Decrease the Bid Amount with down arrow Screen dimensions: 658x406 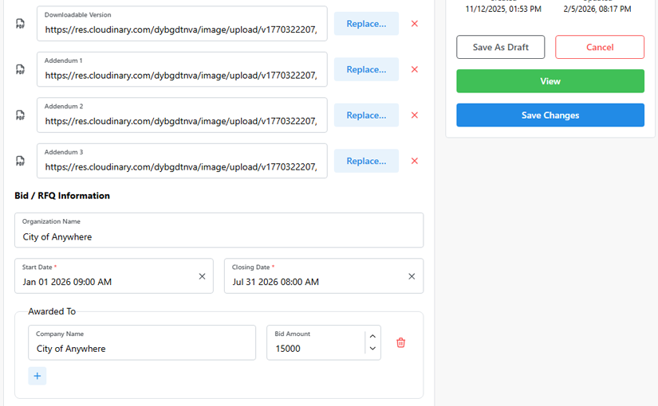pos(372,349)
